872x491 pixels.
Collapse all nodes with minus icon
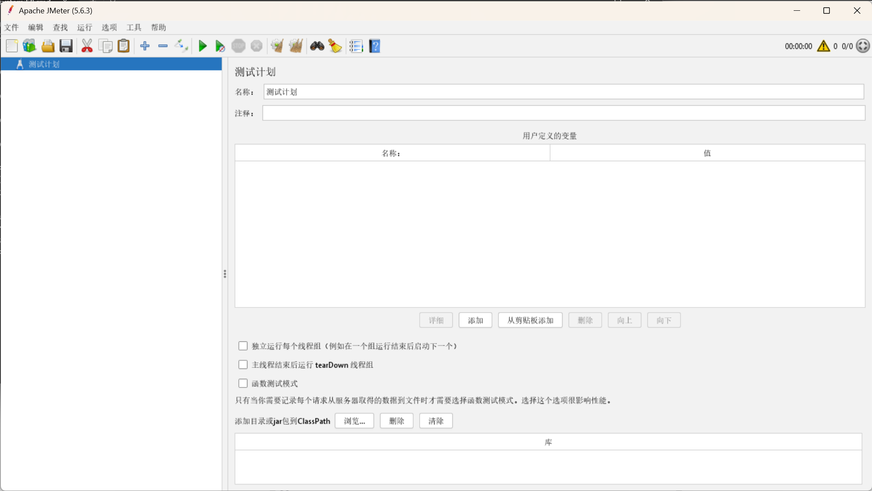(x=163, y=46)
